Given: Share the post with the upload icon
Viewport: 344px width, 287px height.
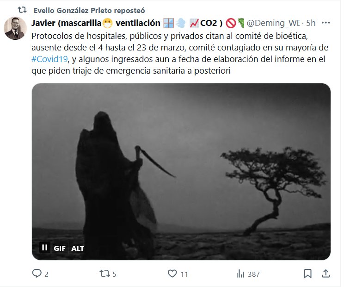Looking at the screenshot, I should tap(326, 274).
